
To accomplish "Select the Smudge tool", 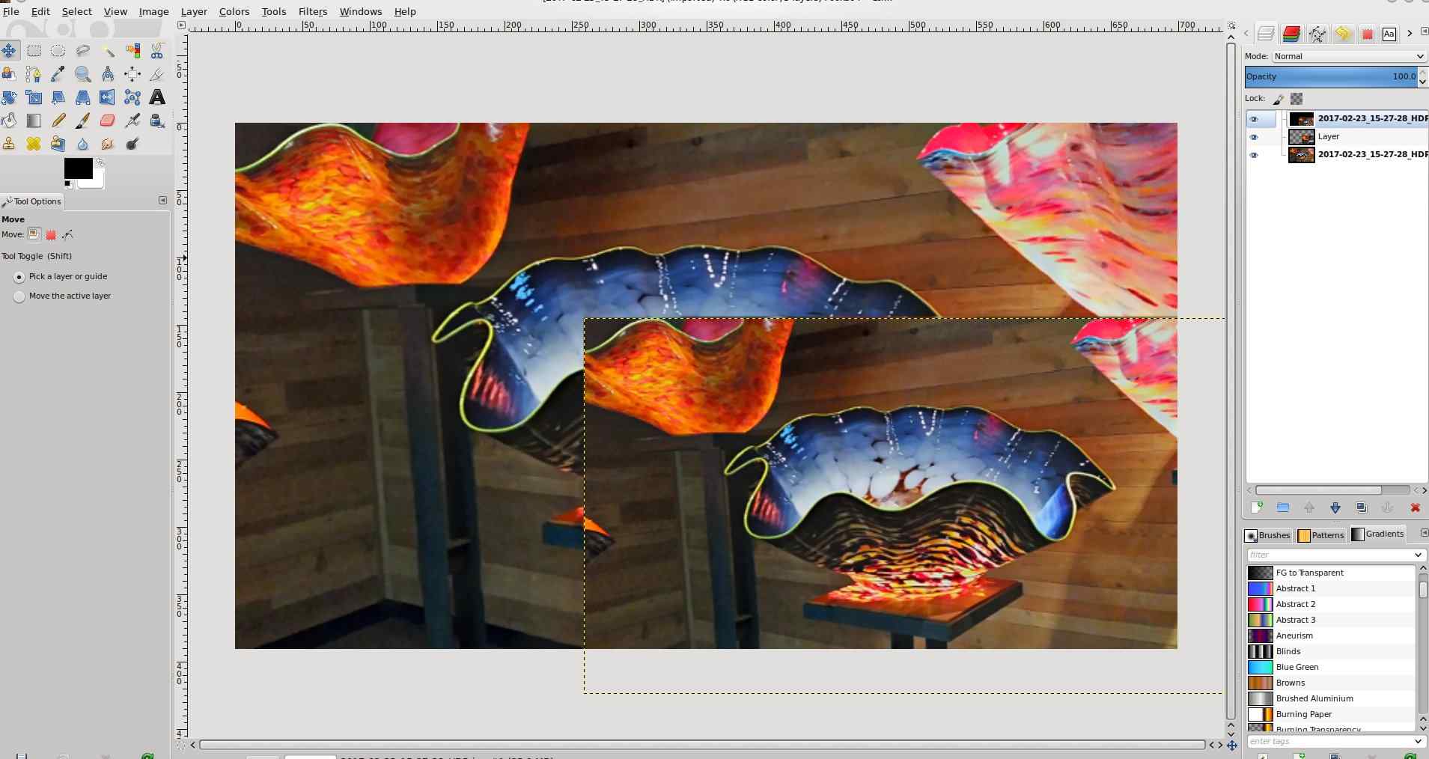I will click(x=108, y=144).
